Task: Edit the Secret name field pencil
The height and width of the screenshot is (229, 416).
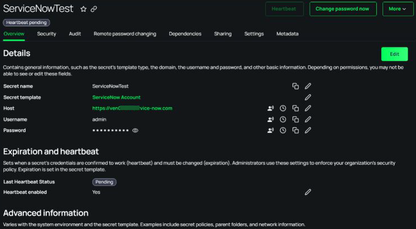Action: click(x=308, y=86)
